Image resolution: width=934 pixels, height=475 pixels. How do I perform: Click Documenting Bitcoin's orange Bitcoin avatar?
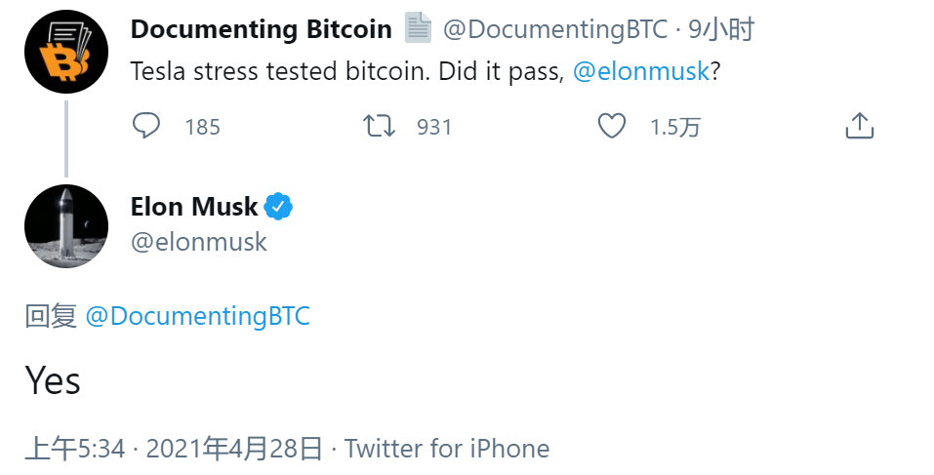[x=65, y=53]
